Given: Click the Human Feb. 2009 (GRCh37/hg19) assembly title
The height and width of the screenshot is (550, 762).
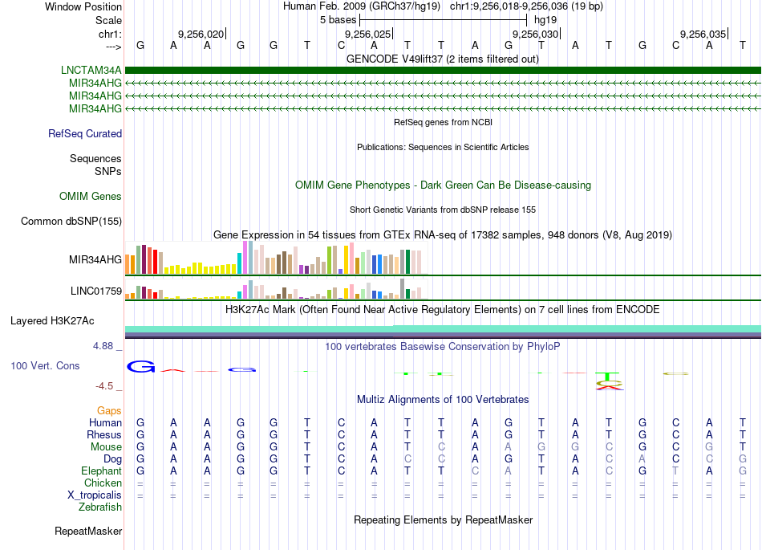Looking at the screenshot, I should pyautogui.click(x=362, y=6).
